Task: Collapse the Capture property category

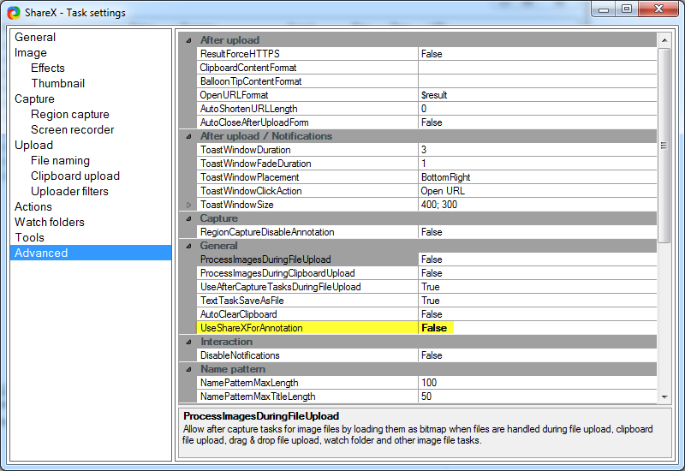Action: (x=188, y=218)
